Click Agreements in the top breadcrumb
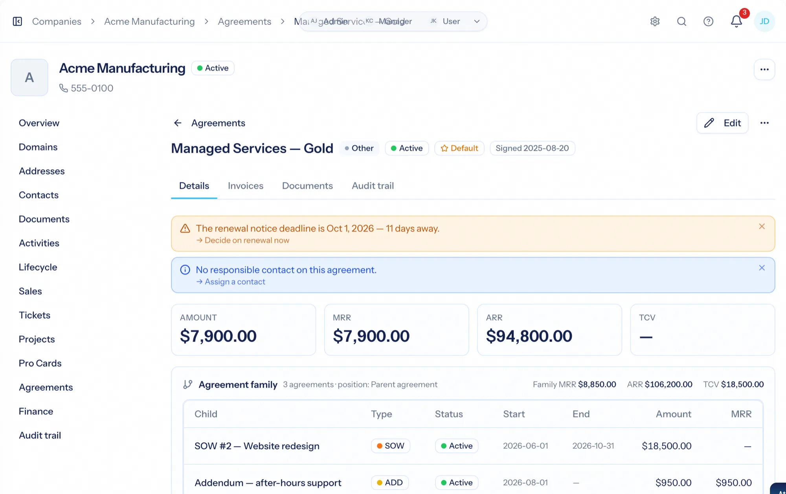 (x=244, y=21)
